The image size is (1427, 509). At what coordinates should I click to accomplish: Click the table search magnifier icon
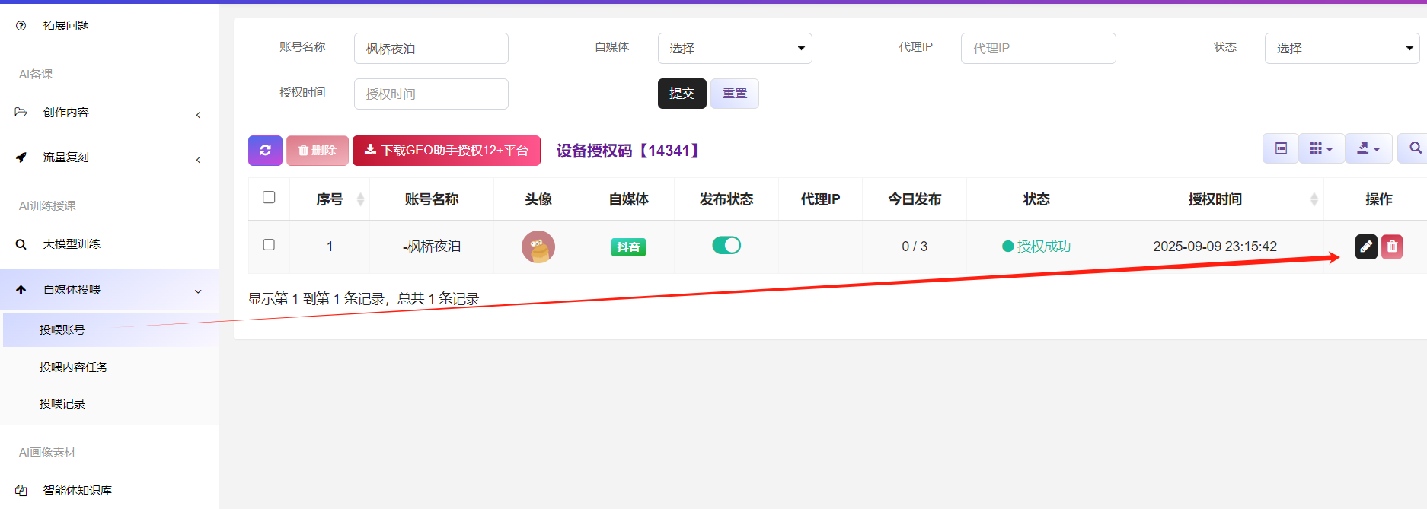(x=1414, y=148)
